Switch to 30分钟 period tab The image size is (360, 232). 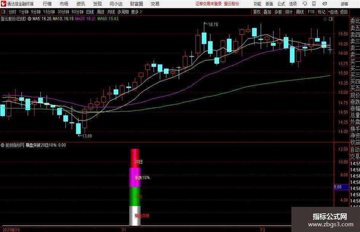63,12
